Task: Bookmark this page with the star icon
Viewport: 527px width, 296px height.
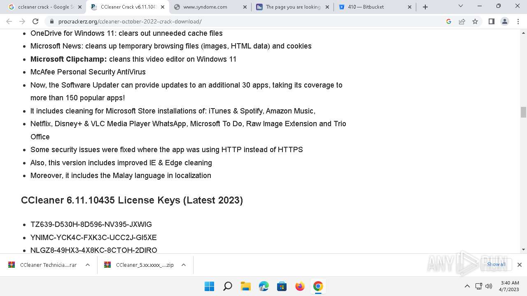Action: [x=475, y=21]
